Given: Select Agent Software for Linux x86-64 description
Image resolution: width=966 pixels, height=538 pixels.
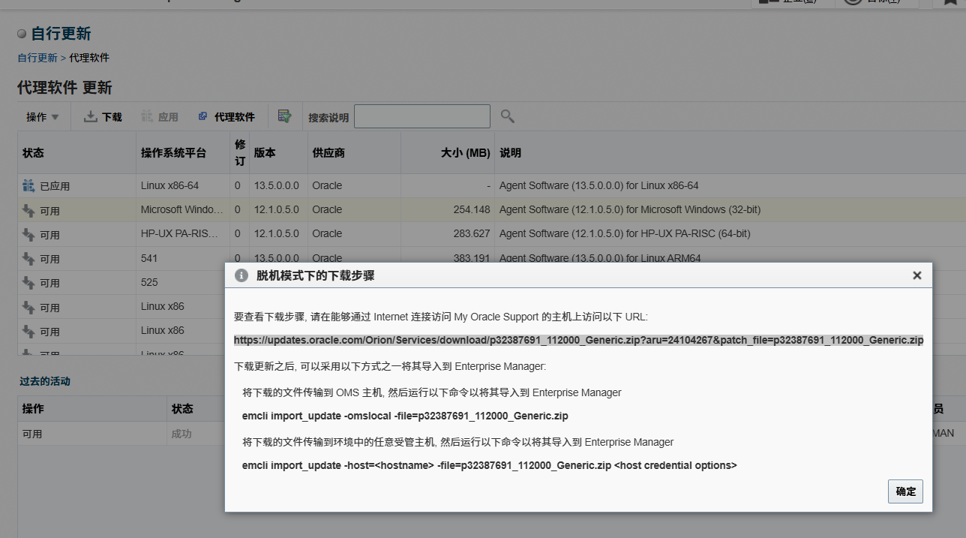Looking at the screenshot, I should tap(598, 185).
